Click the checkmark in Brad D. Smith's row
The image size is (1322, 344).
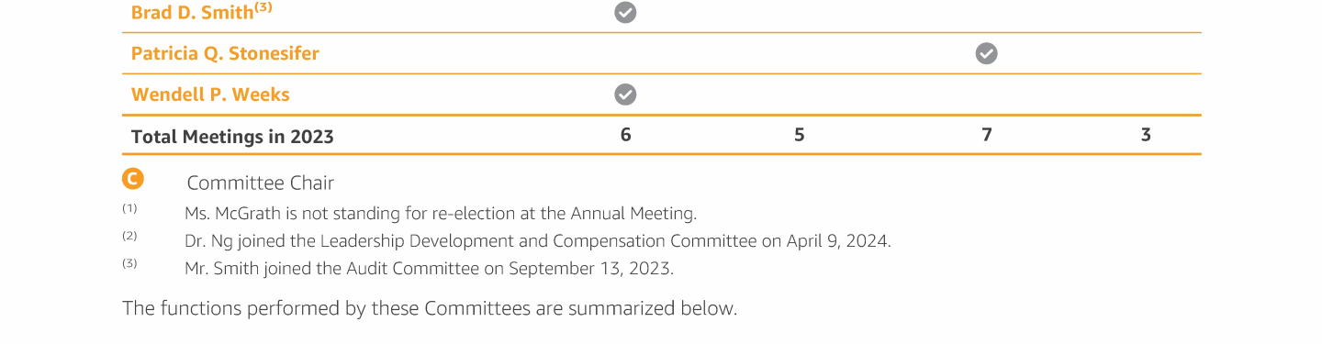(x=625, y=13)
